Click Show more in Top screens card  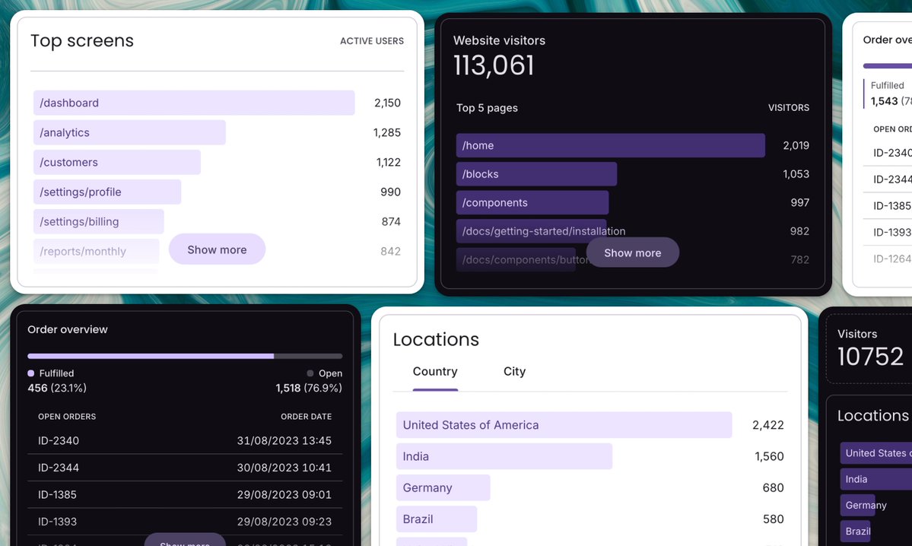pos(217,249)
